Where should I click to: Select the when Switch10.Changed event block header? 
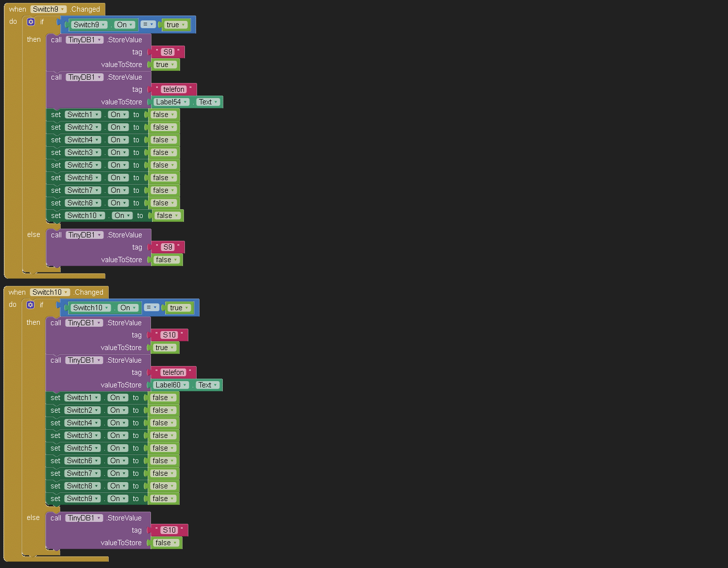tap(17, 292)
